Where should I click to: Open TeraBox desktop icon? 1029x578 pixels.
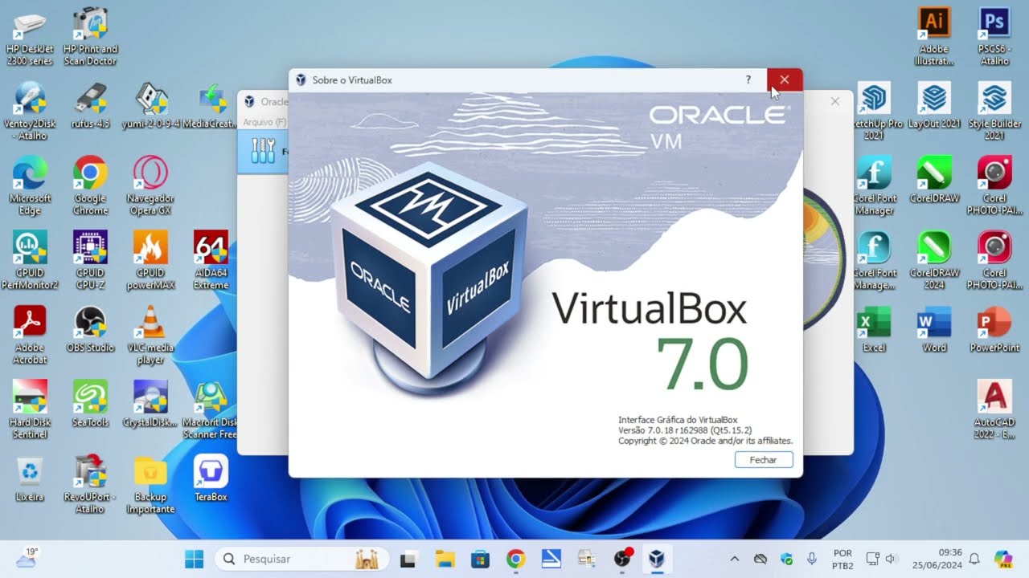coord(211,478)
